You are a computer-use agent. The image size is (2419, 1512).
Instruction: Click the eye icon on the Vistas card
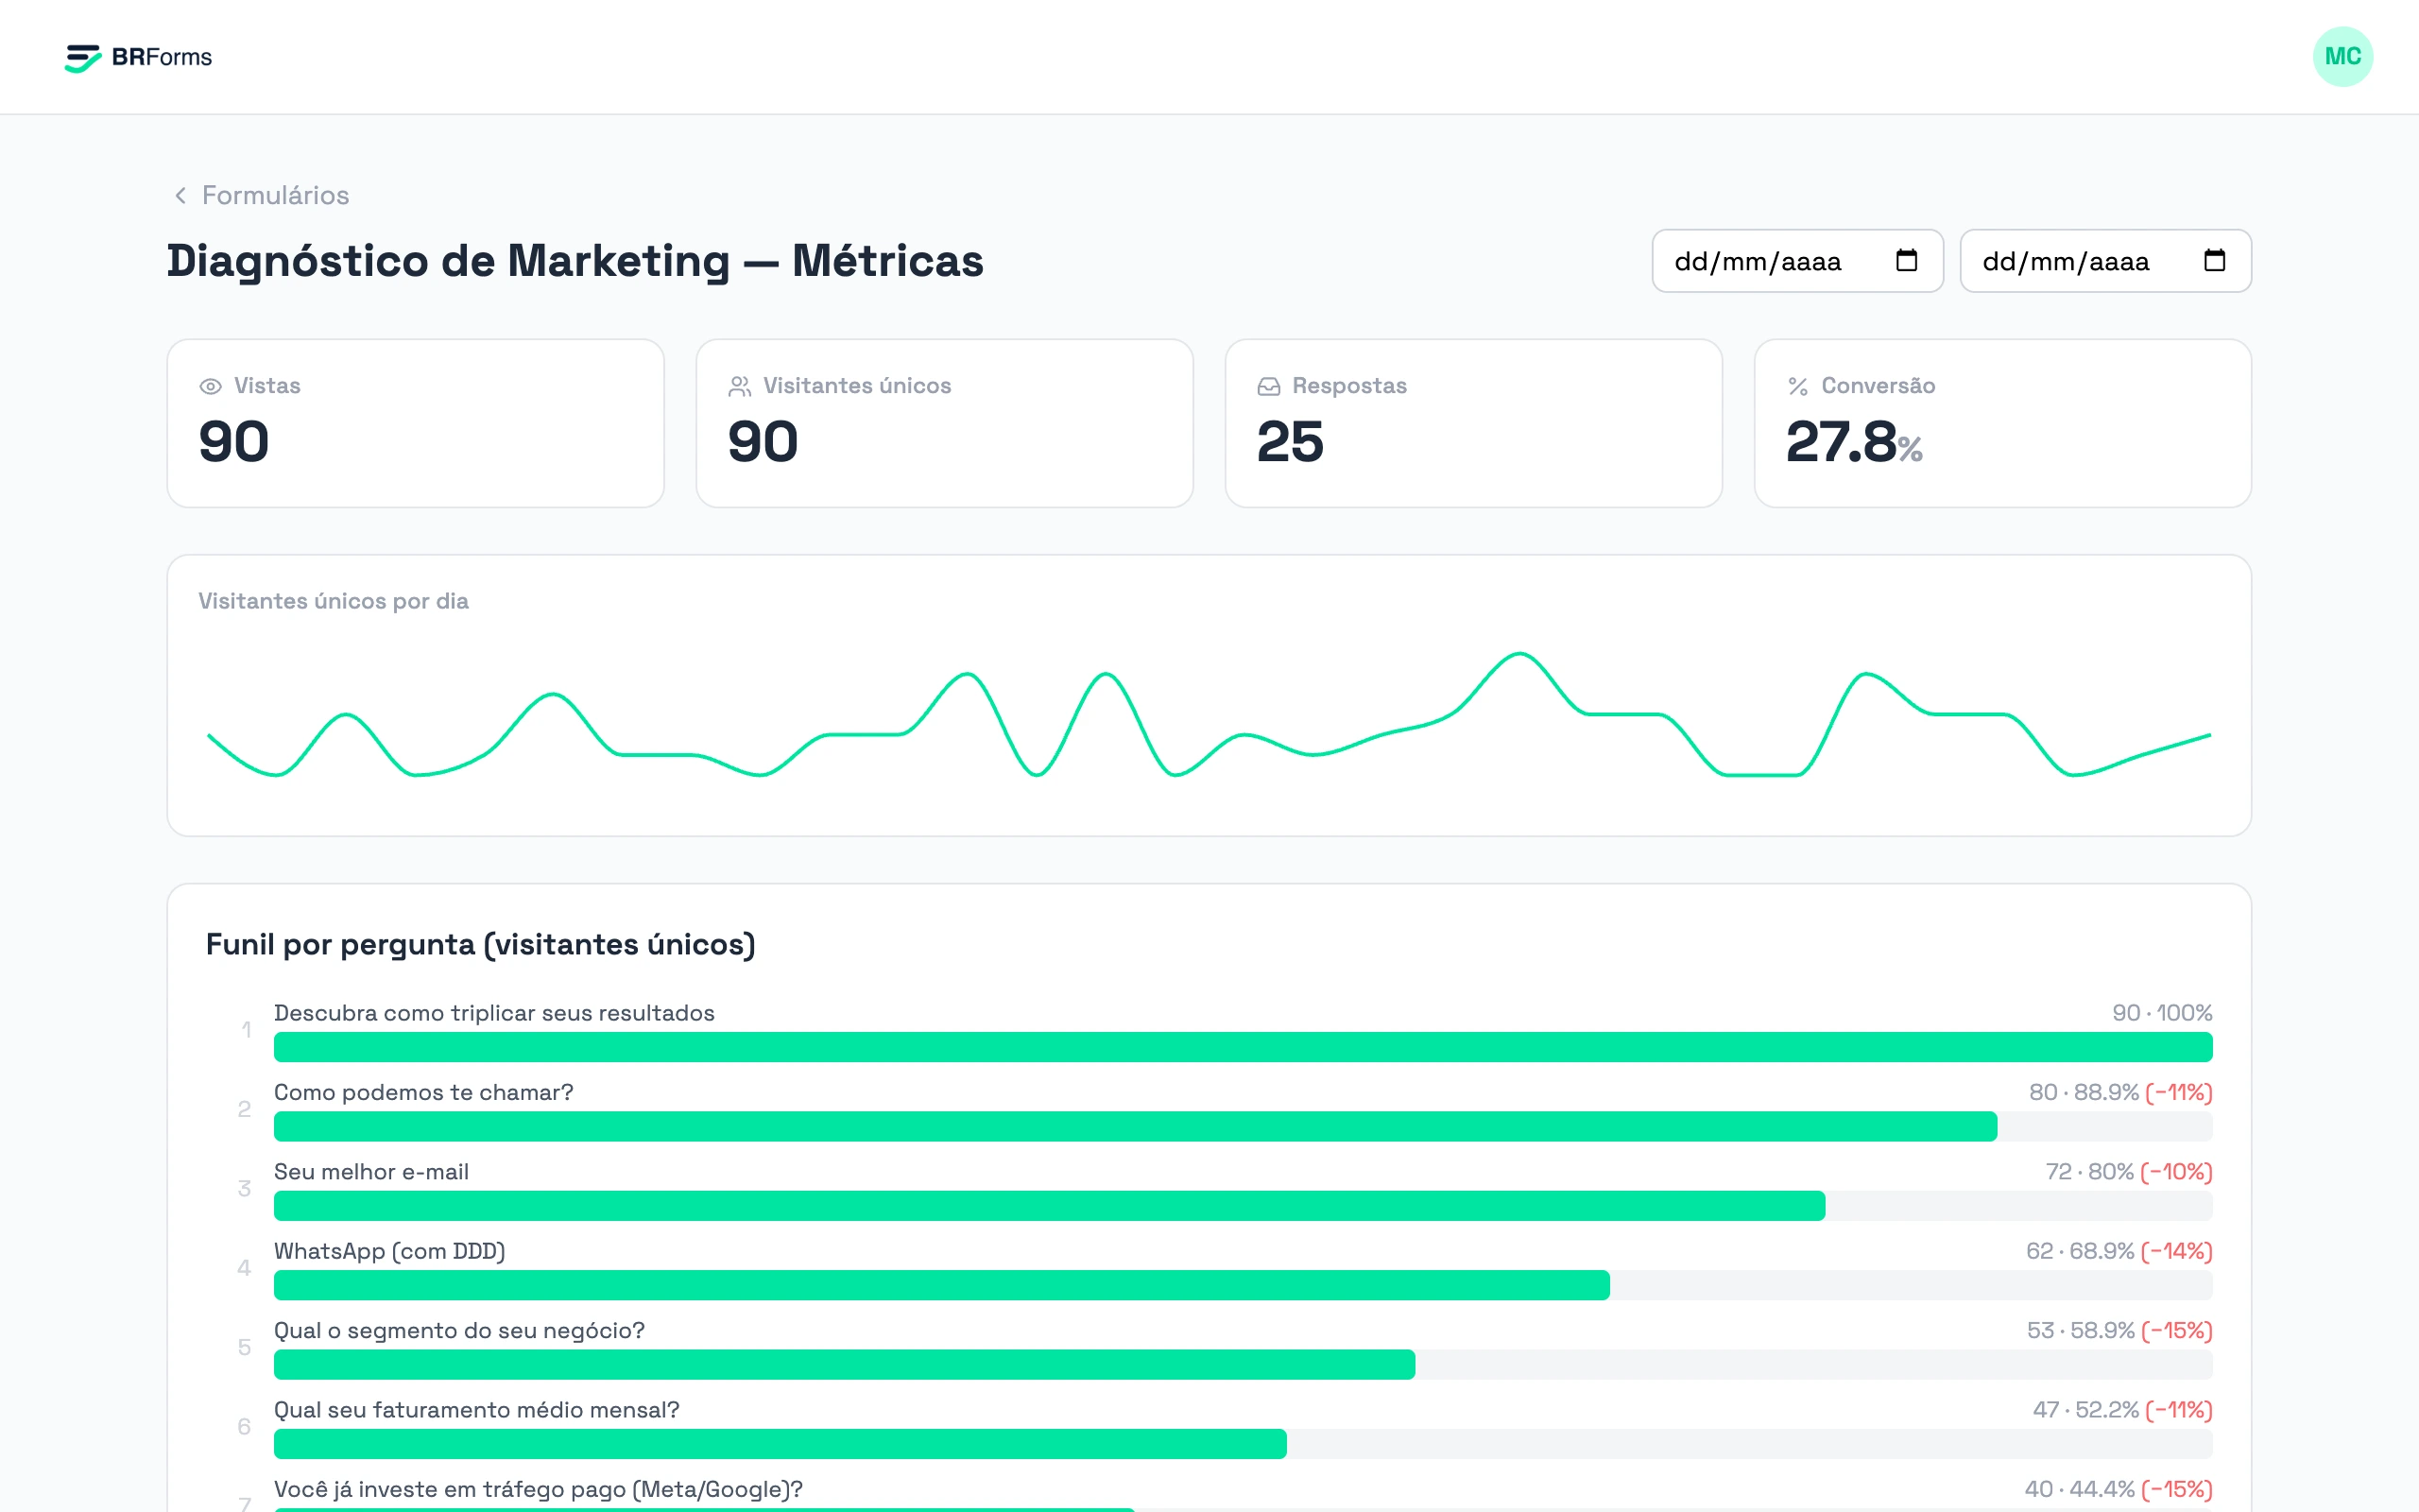(x=210, y=386)
